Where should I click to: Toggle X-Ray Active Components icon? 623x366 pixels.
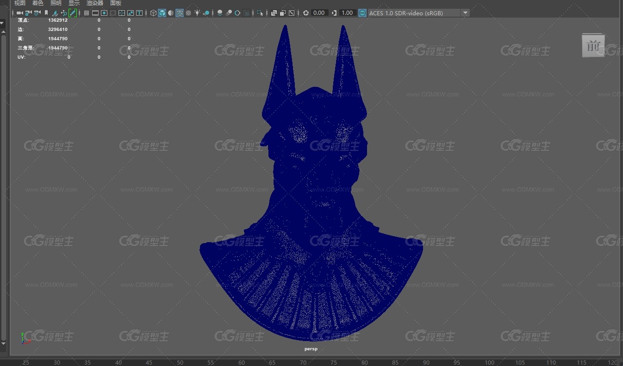tap(283, 13)
